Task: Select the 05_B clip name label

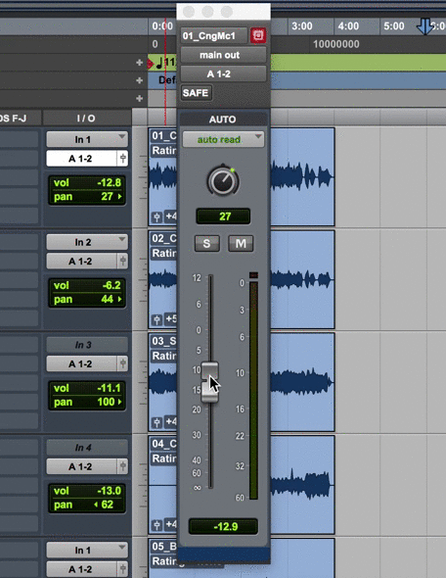Action: point(163,547)
